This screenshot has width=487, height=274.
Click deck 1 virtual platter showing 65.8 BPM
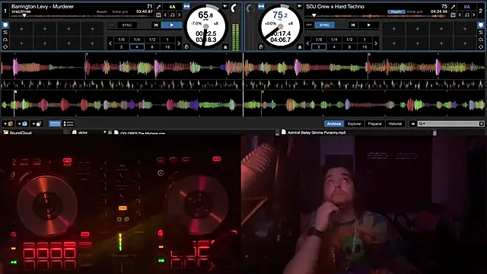pos(205,27)
